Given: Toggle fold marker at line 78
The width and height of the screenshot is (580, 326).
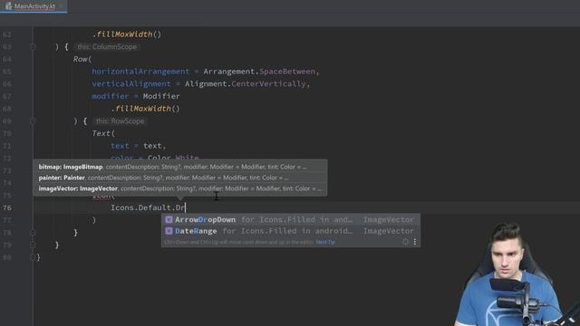Looking at the screenshot, I should pos(33,233).
